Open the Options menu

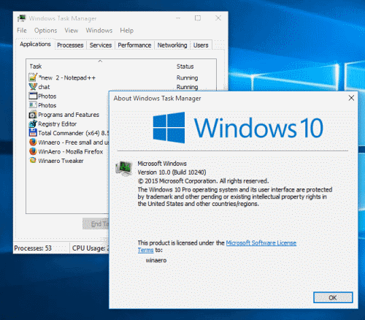[x=45, y=31]
